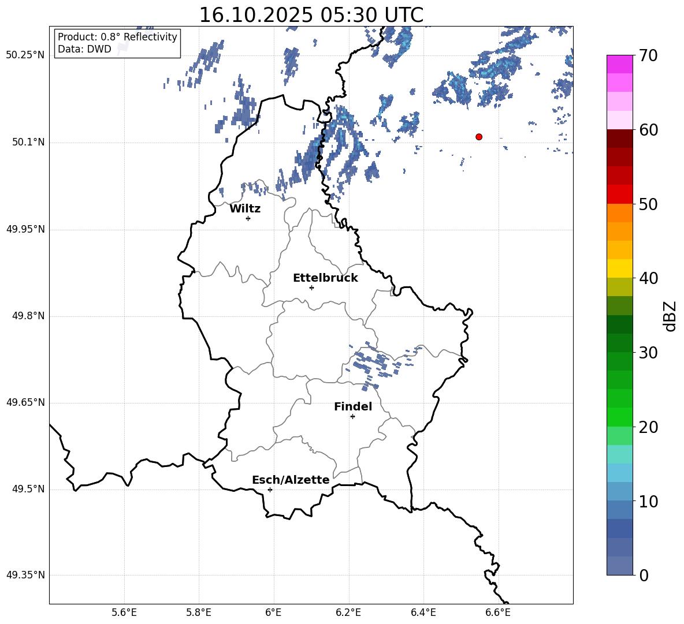The width and height of the screenshot is (684, 624).
Task: Click the Wiltz station cross marker
Action: pyautogui.click(x=248, y=218)
